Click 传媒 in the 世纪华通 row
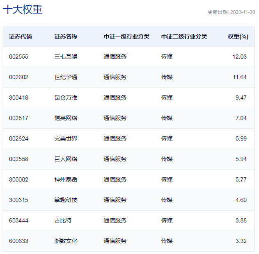259x254 pixels. tap(167, 77)
